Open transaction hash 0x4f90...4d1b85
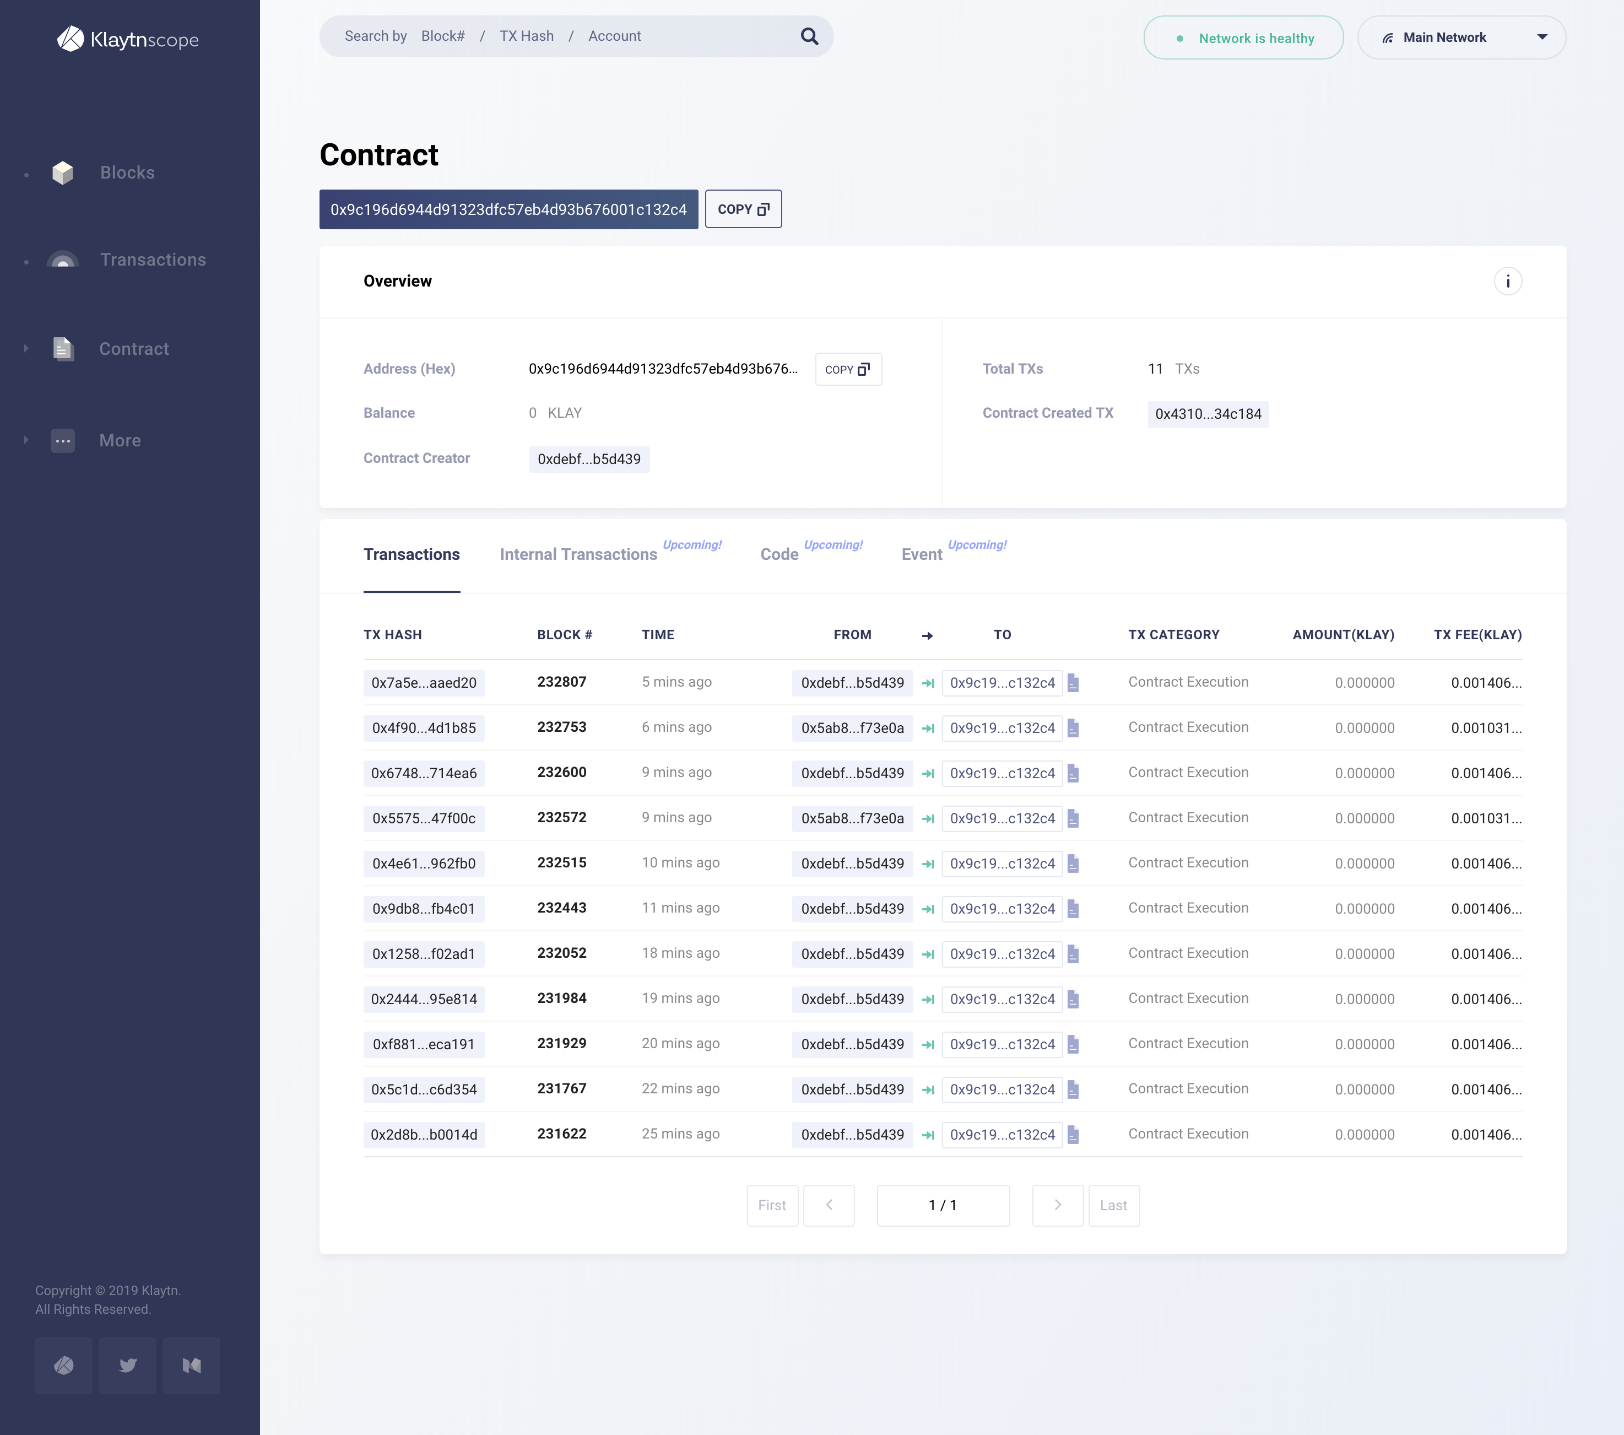The height and width of the screenshot is (1435, 1624). pos(424,728)
